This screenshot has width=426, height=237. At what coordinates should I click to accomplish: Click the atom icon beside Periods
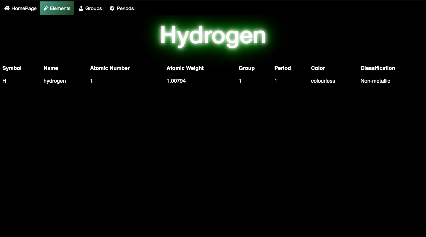coord(112,8)
